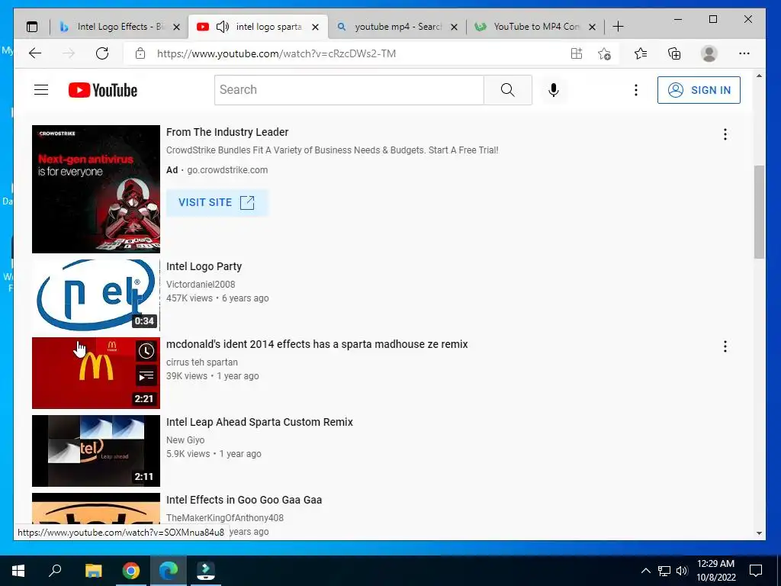Open the Windows notification center

(x=756, y=571)
